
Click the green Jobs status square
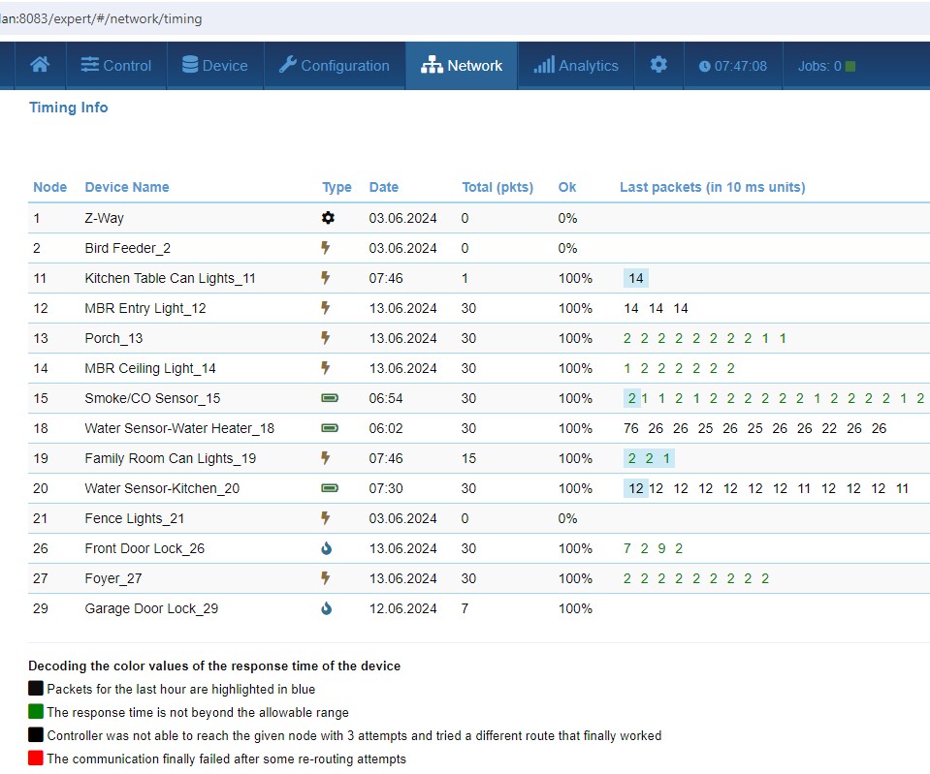coord(850,66)
